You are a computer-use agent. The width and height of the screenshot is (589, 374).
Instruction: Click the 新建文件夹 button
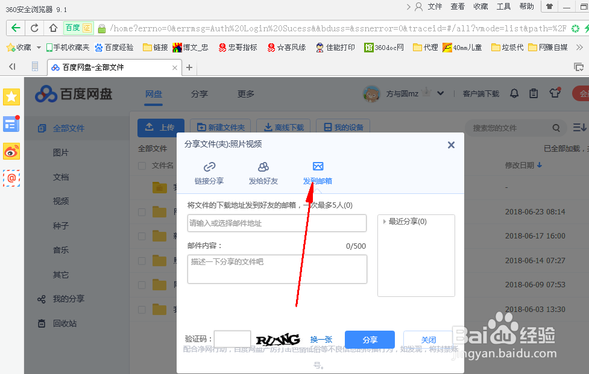221,128
